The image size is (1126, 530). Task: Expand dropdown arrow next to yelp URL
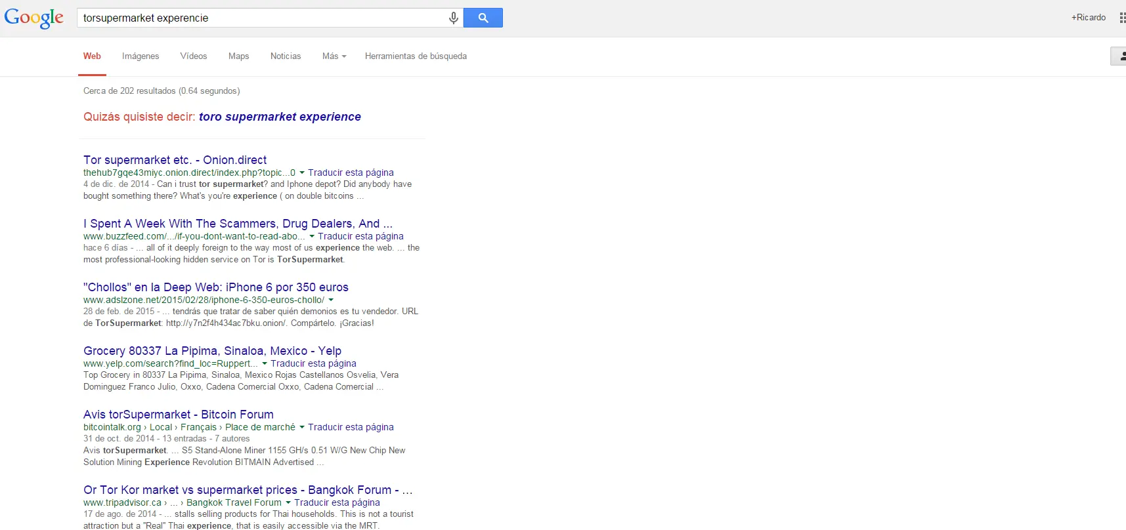265,364
